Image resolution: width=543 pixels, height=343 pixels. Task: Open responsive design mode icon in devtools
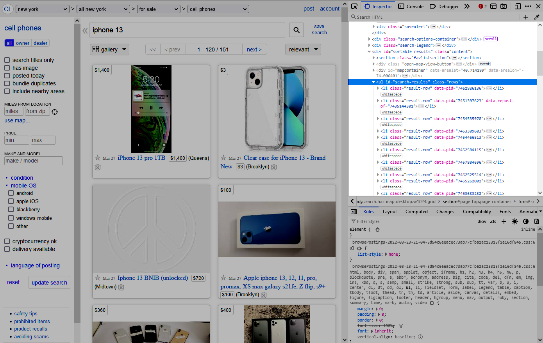tap(518, 6)
